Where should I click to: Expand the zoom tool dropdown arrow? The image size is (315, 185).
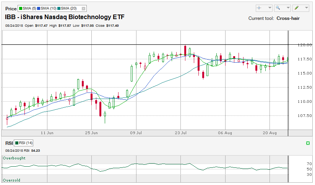(288, 8)
